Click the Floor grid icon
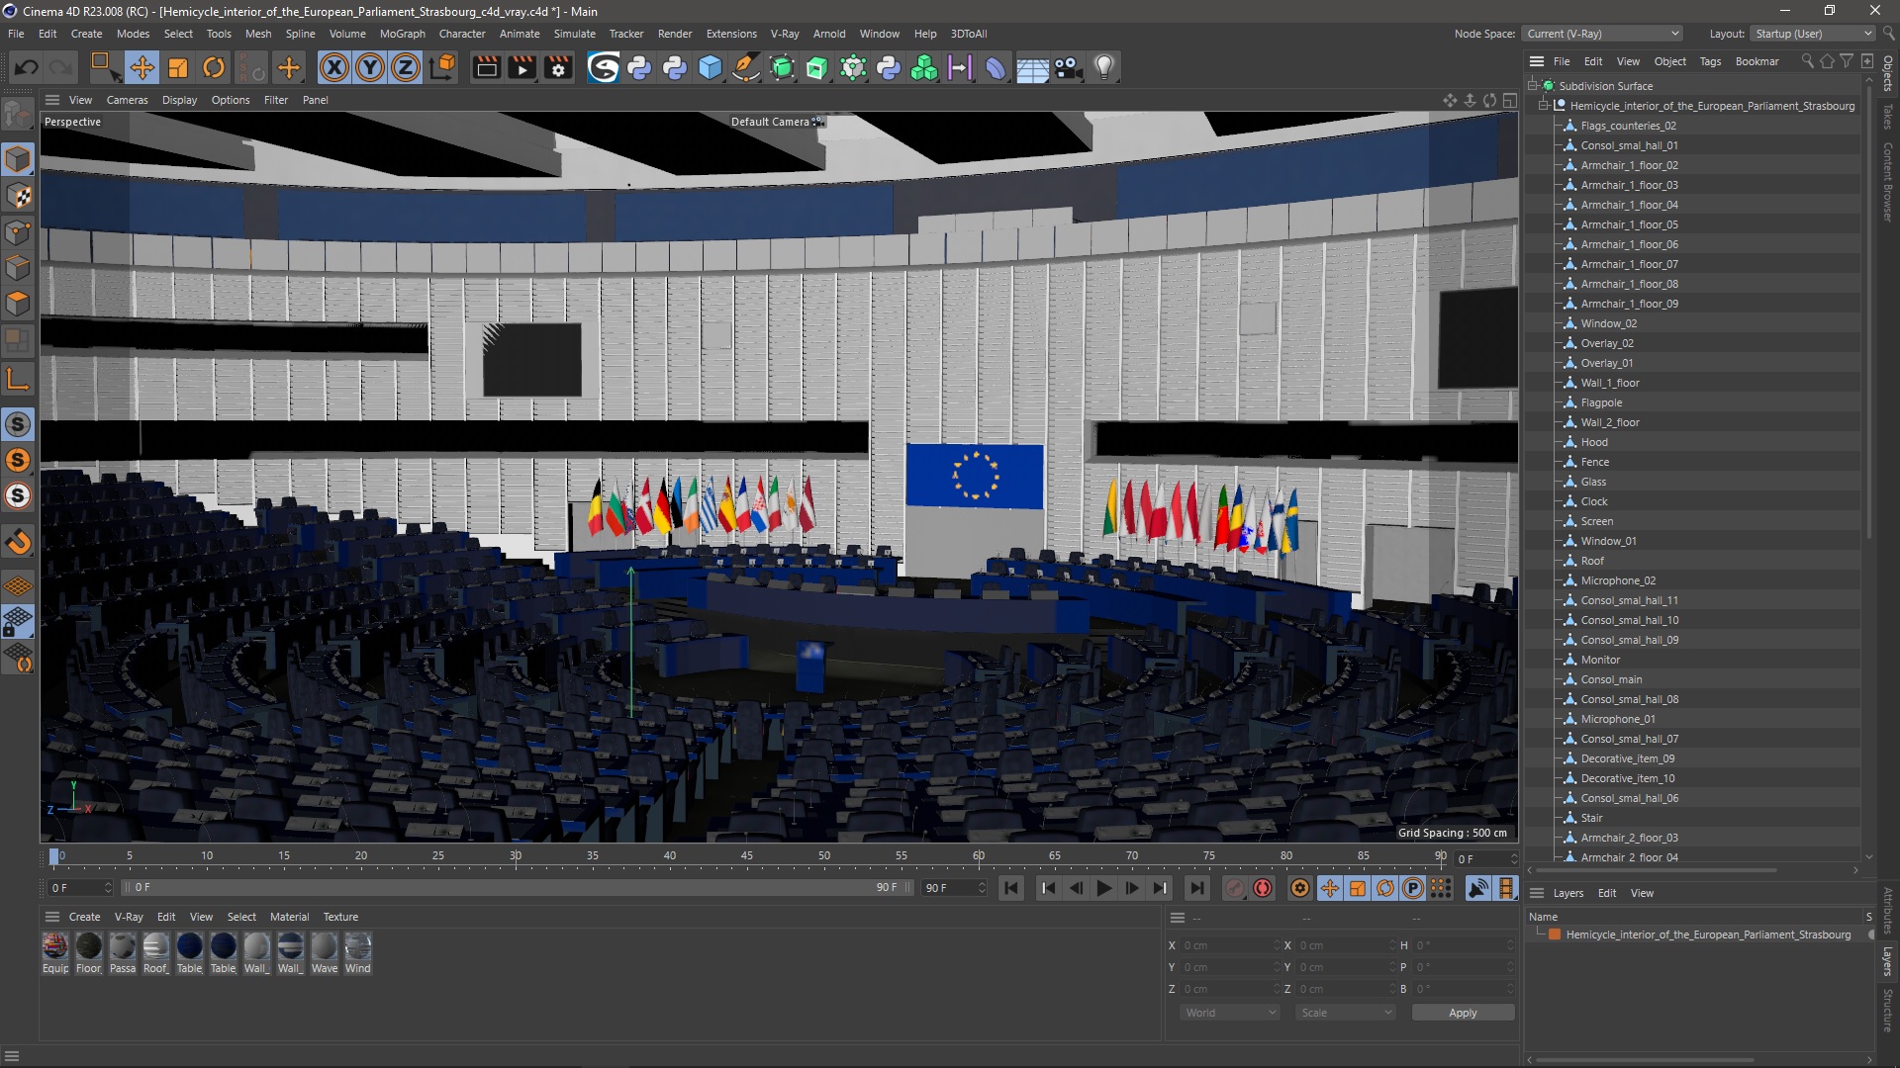Viewport: 1900px width, 1068px height. pos(1032,67)
